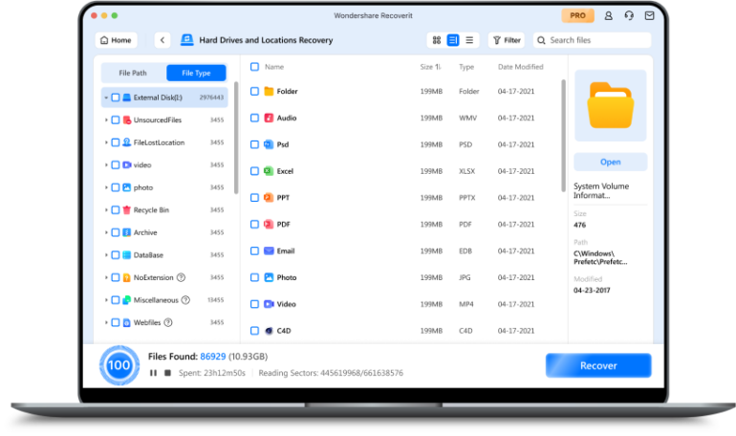Click the video category icon in sidebar
The height and width of the screenshot is (436, 736).
click(x=127, y=164)
